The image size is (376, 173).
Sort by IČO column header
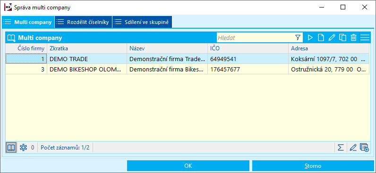tap(248, 48)
